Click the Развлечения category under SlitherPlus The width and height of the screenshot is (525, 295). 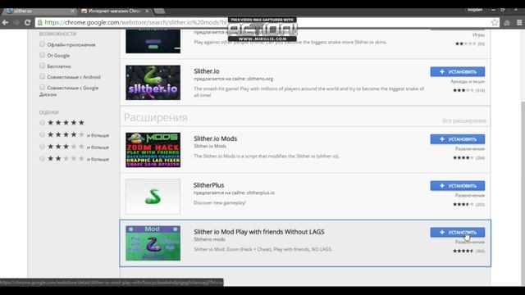coord(470,195)
